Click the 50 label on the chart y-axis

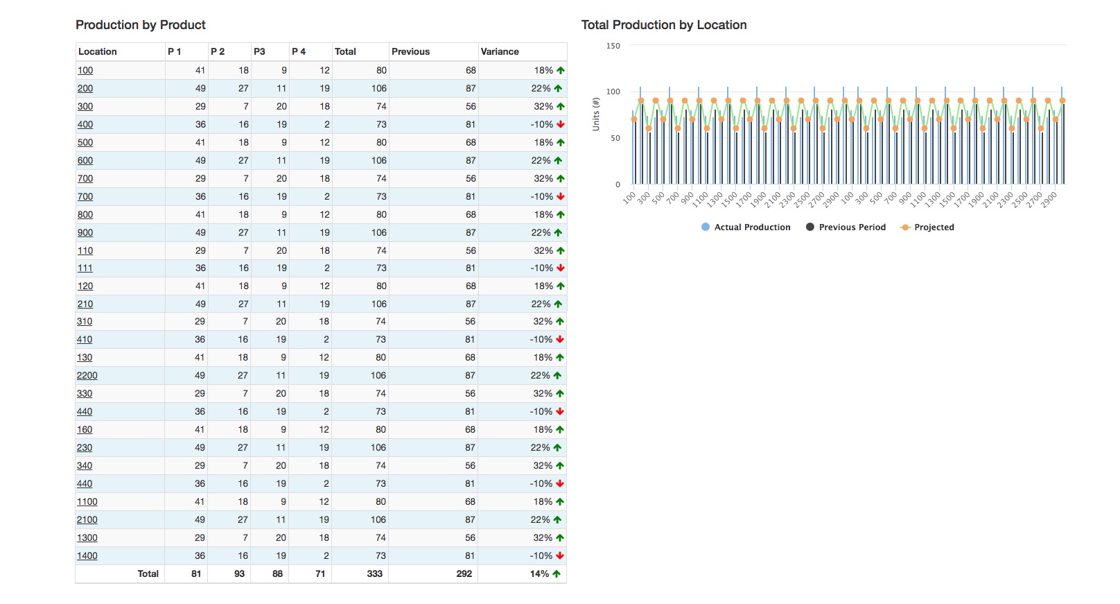(x=615, y=138)
